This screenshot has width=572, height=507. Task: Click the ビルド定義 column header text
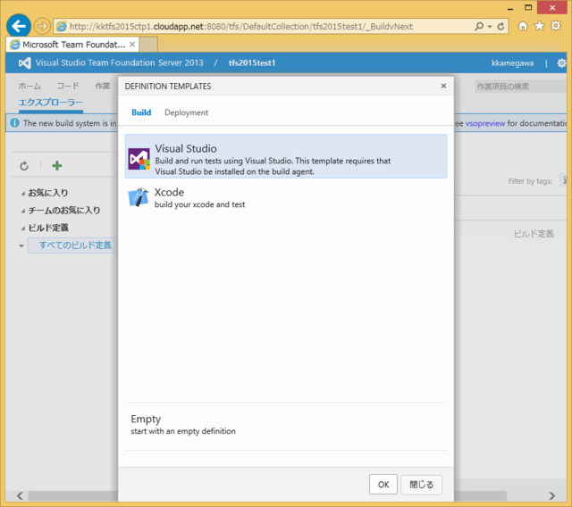pyautogui.click(x=534, y=234)
